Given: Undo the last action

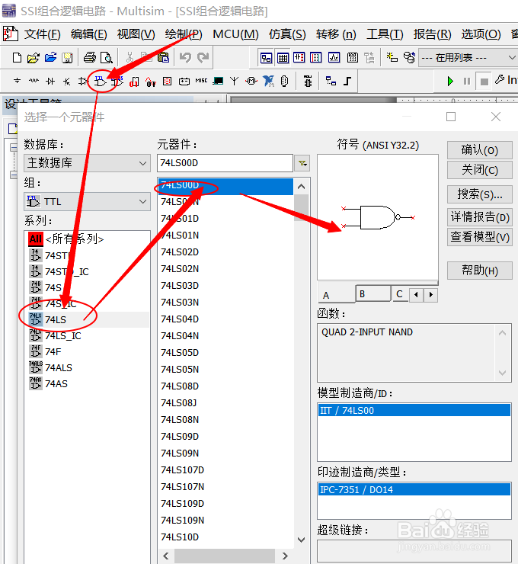Looking at the screenshot, I should click(x=185, y=58).
